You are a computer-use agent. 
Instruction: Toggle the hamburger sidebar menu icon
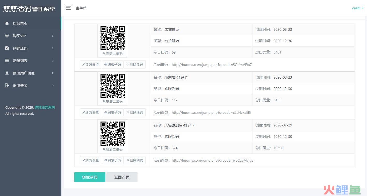point(68,8)
